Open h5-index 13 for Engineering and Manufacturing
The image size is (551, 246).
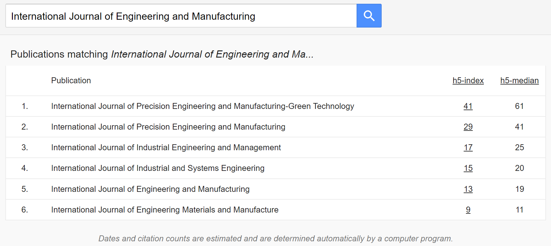pos(468,189)
